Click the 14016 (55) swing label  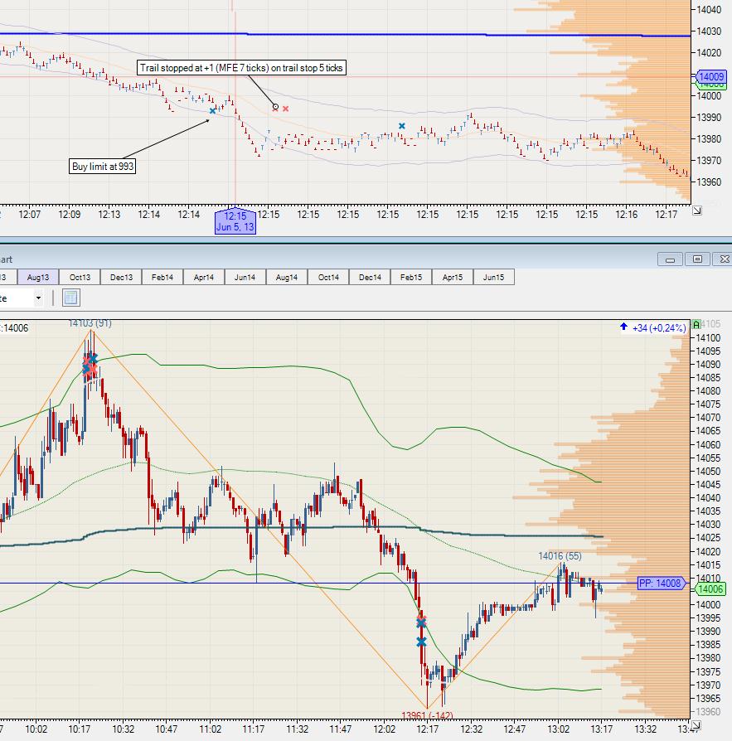560,555
